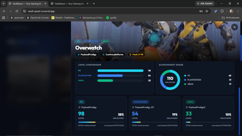Click the password key icon in address bar
This screenshot has width=242, height=136.
point(201,11)
